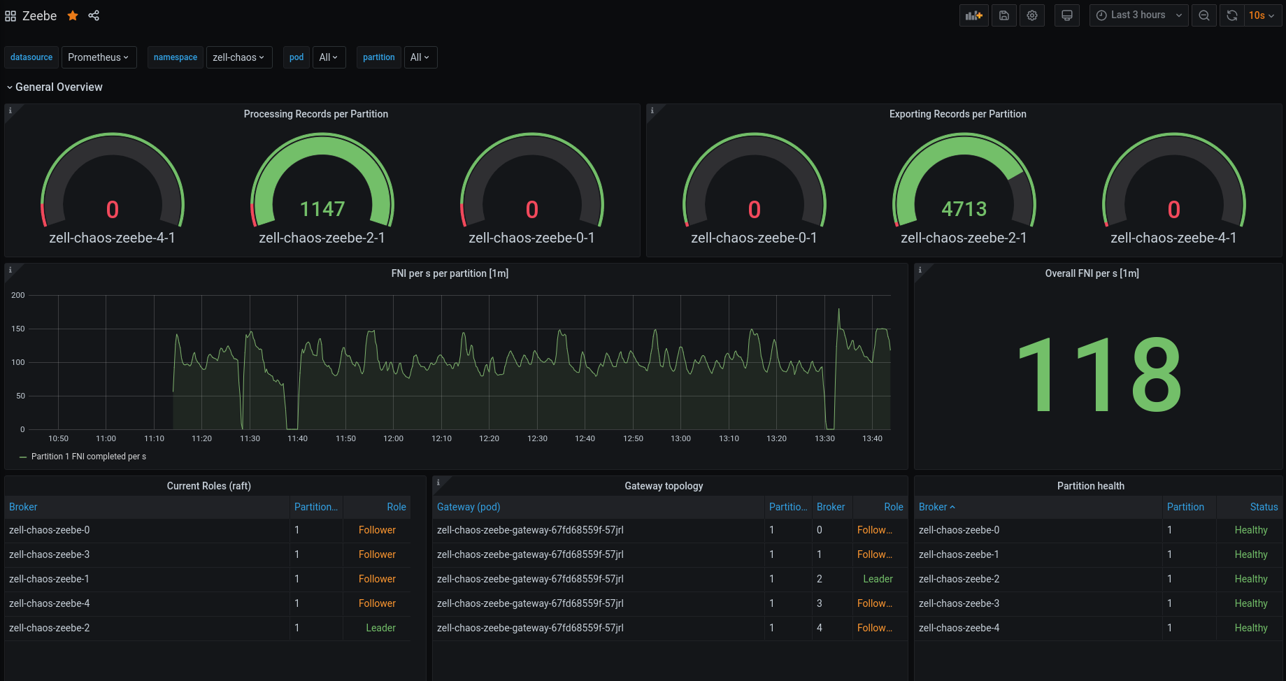Show info for Gateway topology panel
The height and width of the screenshot is (681, 1286).
pyautogui.click(x=438, y=482)
